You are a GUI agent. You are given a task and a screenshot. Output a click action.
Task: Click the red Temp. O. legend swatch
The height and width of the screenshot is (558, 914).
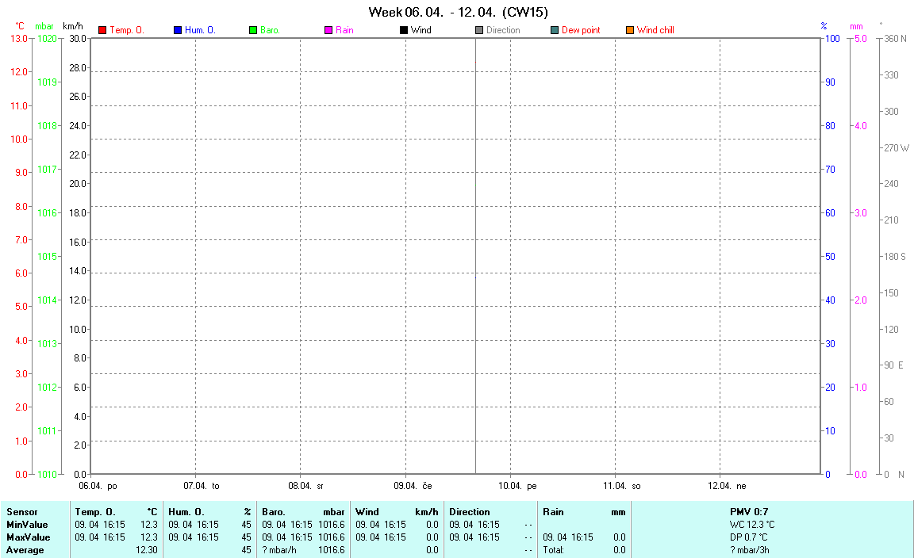[102, 30]
